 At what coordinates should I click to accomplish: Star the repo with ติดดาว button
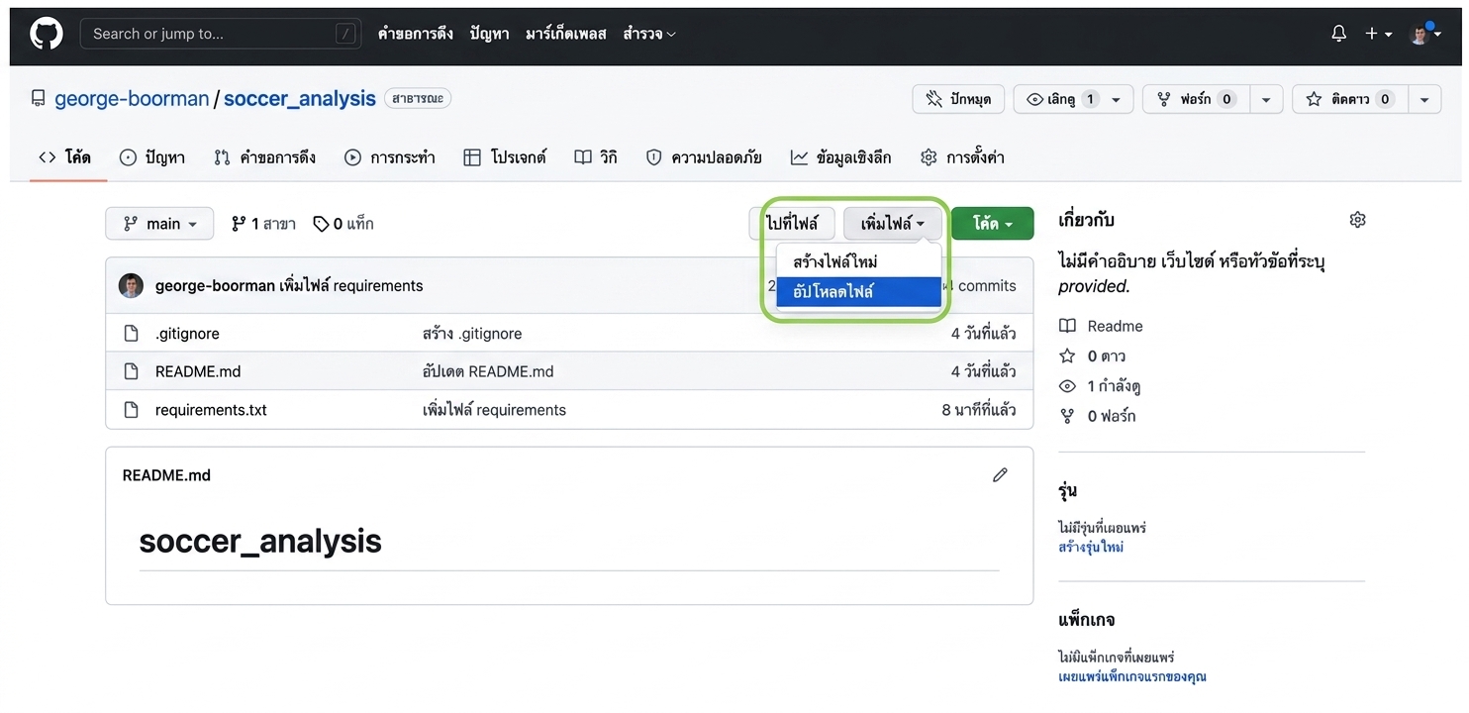click(x=1349, y=99)
